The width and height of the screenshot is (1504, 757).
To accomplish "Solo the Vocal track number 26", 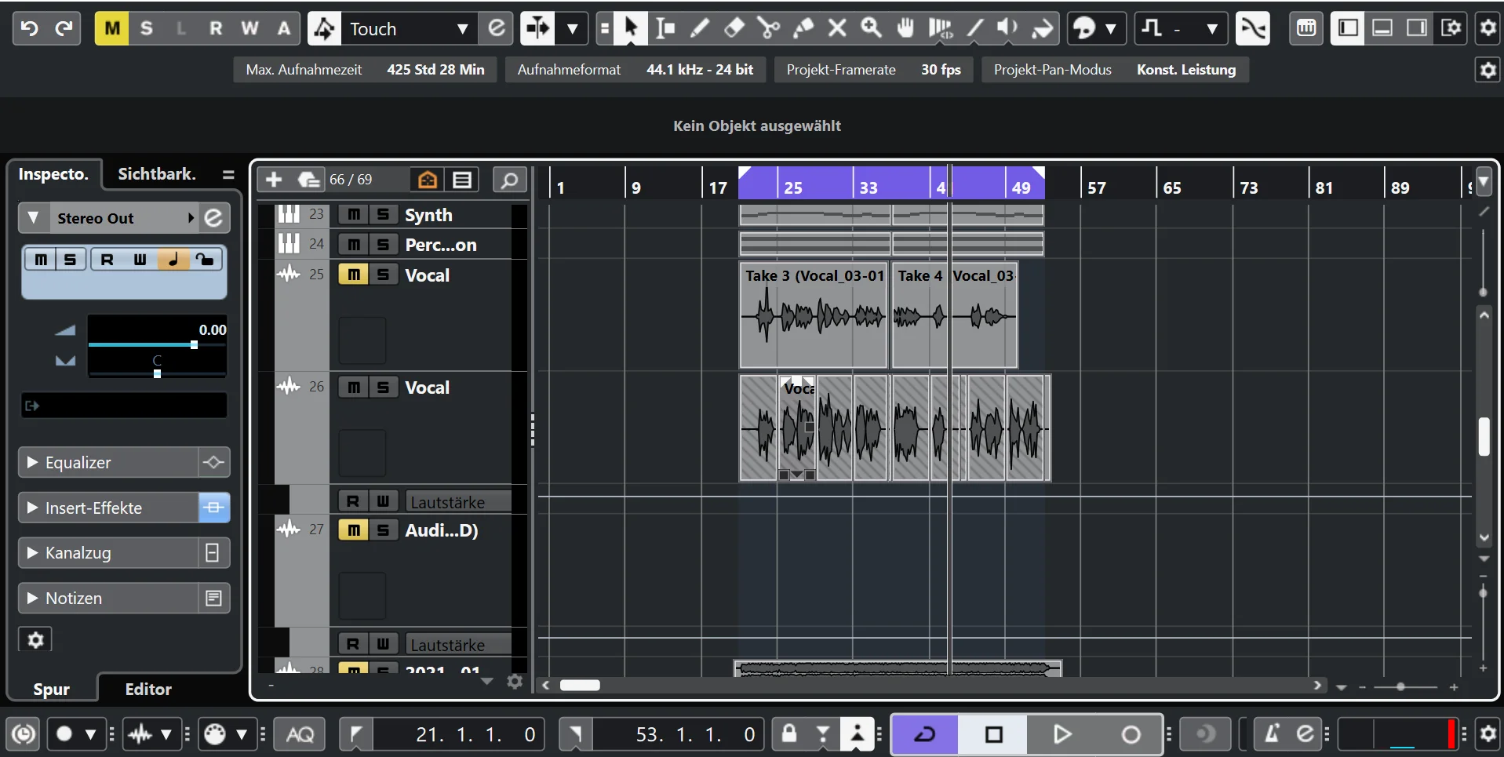I will coord(383,388).
